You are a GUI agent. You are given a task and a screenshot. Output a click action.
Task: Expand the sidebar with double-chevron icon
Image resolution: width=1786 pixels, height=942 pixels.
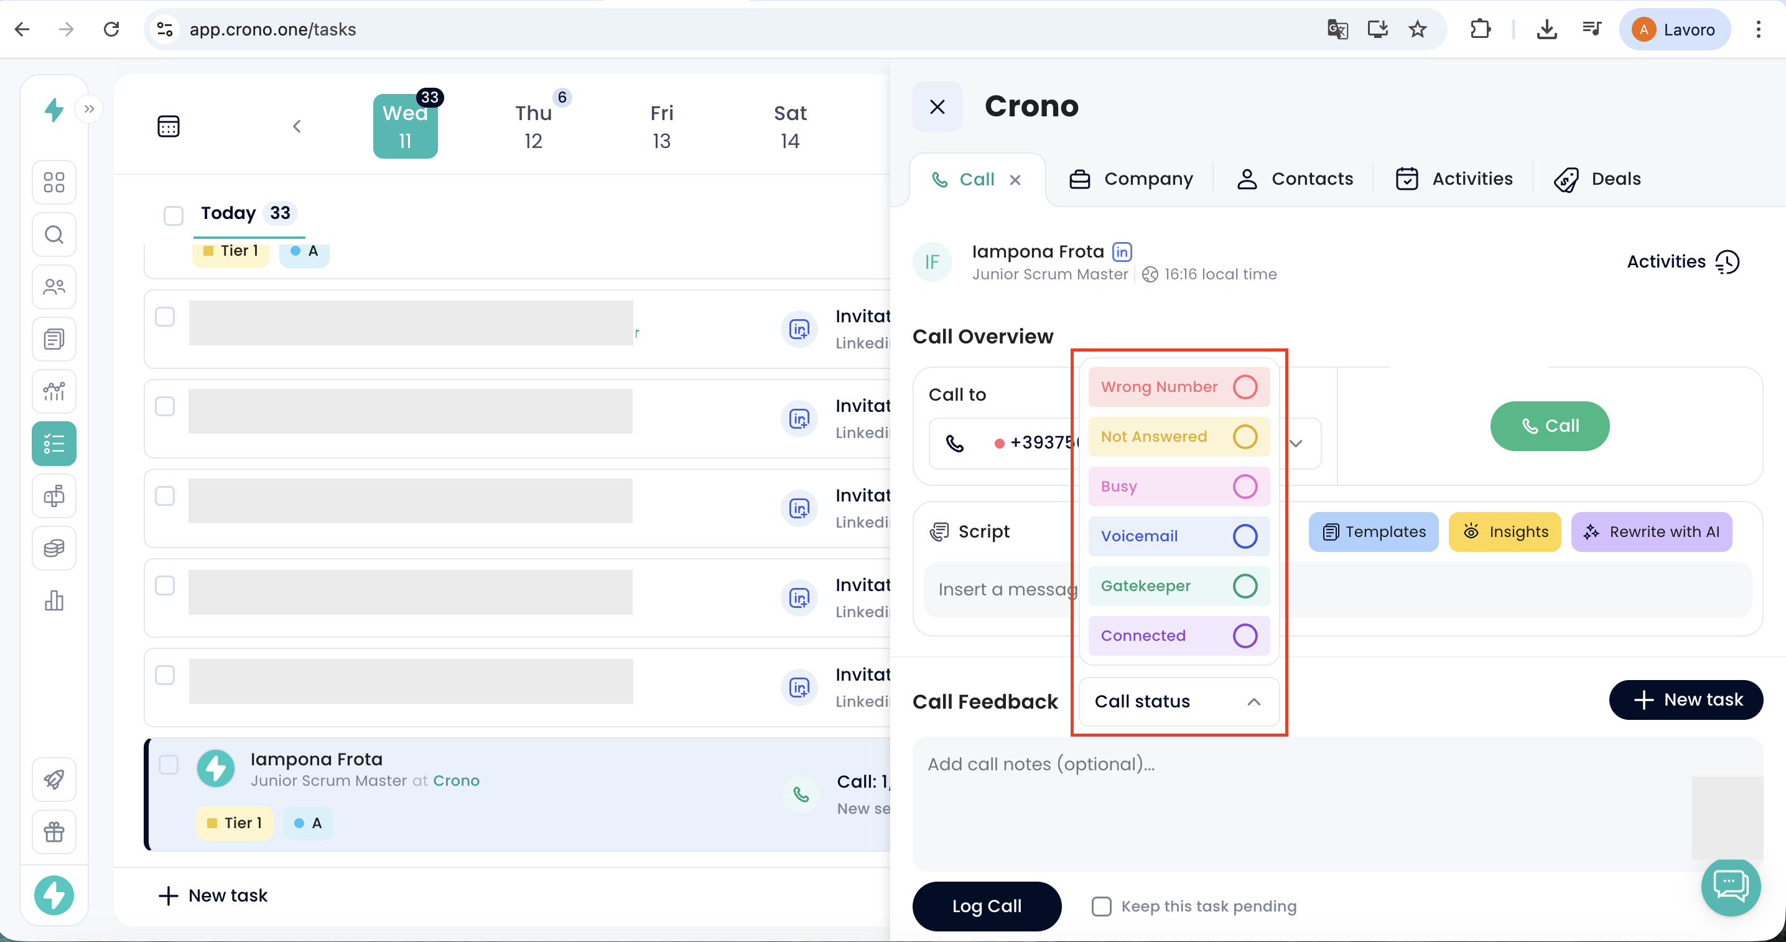click(90, 109)
